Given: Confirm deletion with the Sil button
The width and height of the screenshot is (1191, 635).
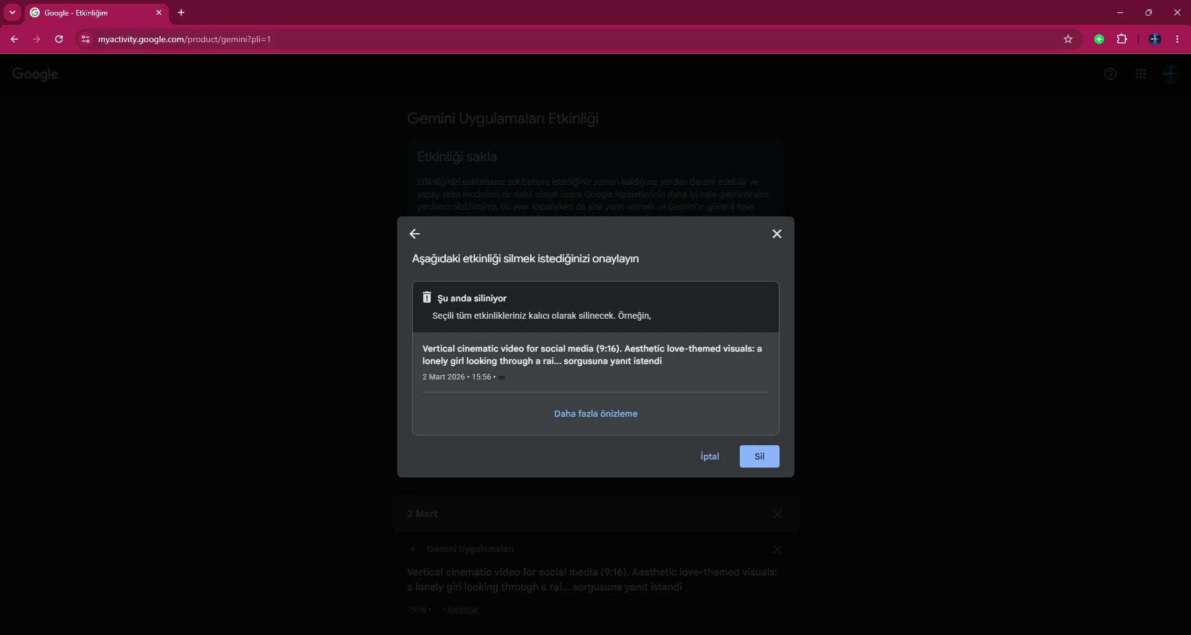Looking at the screenshot, I should point(759,456).
